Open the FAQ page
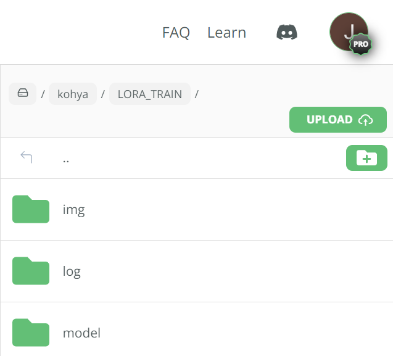Screen dimensions: 393x356 point(176,33)
